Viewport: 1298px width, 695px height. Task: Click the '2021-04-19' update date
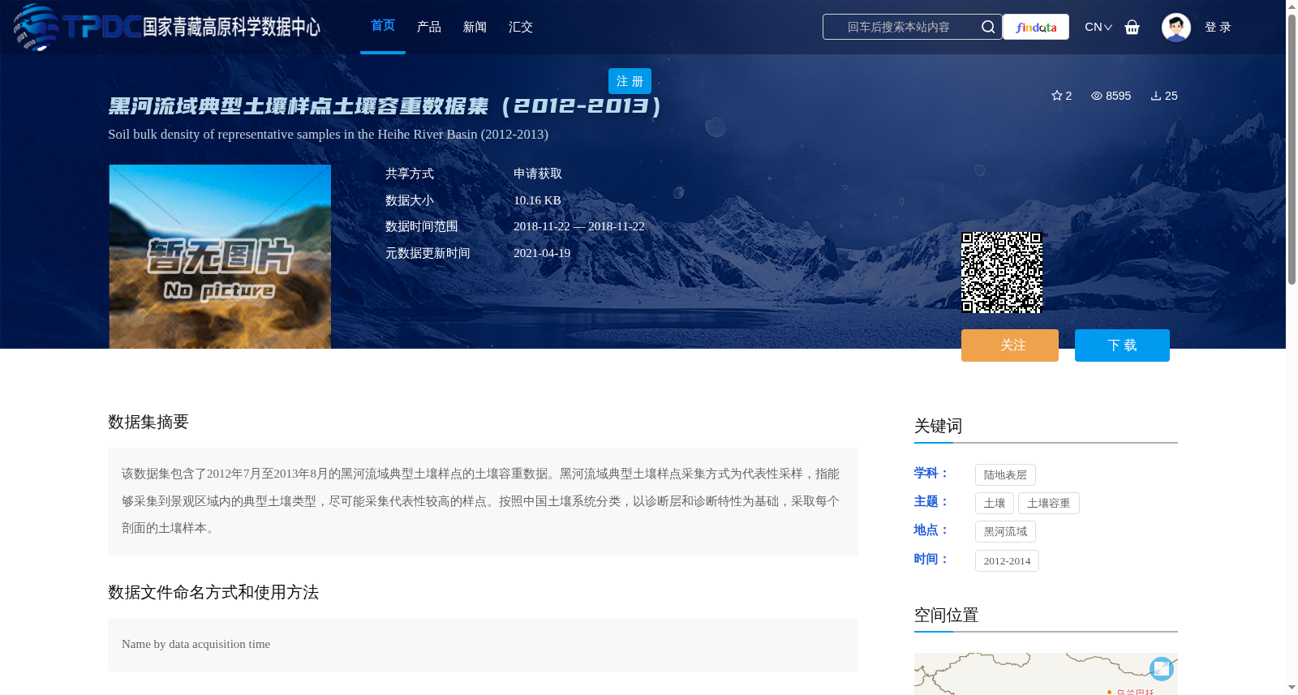[x=542, y=253]
